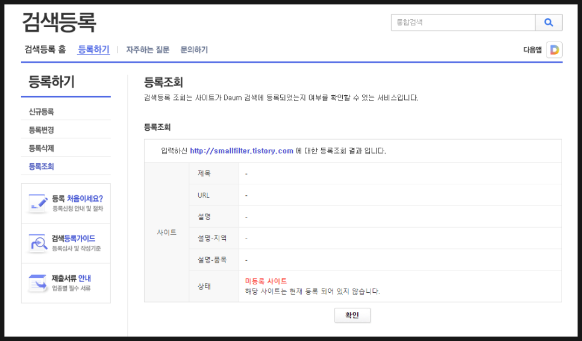Screen dimensions: 582x341
Task: Click 업종별 필수 서류 subtitle text
Action: [71, 289]
